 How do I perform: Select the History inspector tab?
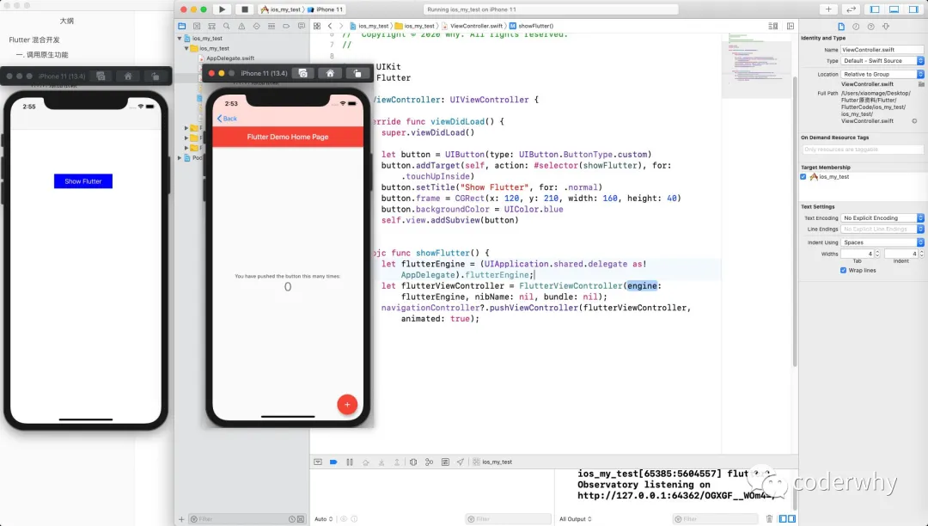point(856,27)
